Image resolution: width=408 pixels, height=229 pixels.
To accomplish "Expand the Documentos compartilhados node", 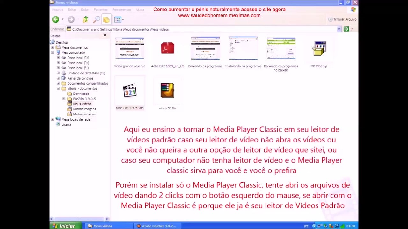I will [x=58, y=83].
